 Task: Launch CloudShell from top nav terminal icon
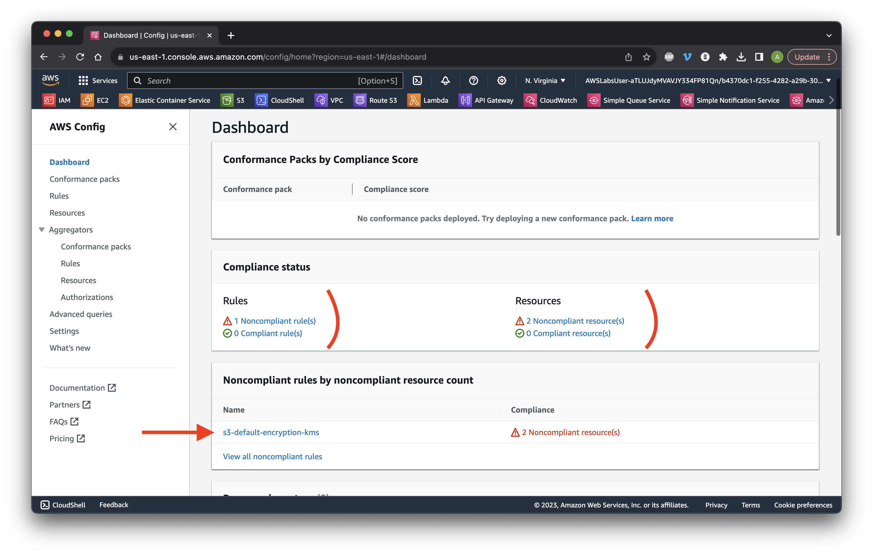(417, 80)
